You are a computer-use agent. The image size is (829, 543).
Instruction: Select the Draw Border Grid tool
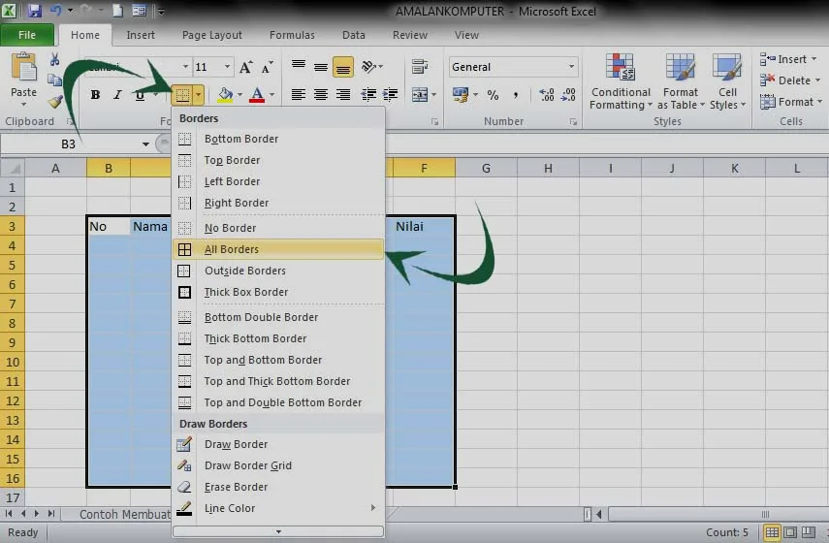278,465
